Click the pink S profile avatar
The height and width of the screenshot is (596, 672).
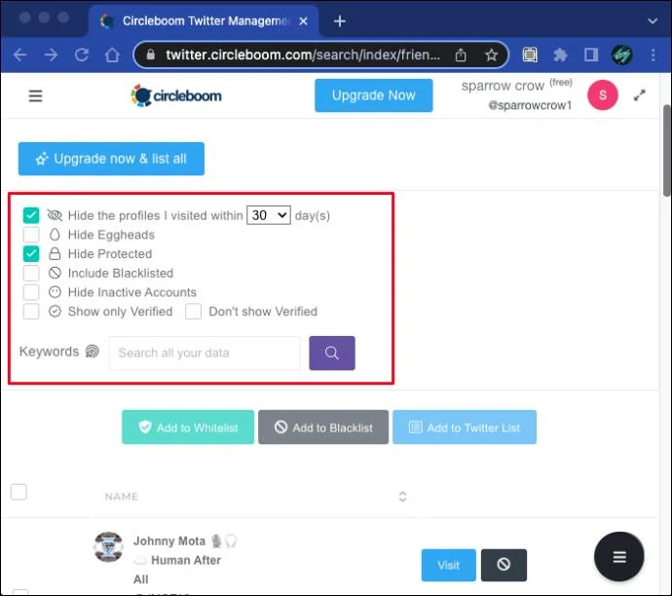603,95
